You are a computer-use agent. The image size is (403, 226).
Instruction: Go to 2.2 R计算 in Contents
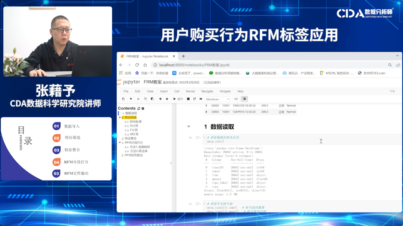(131, 126)
